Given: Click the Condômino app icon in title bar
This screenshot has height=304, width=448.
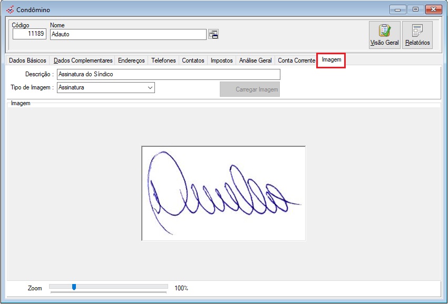Looking at the screenshot, I should pos(9,9).
